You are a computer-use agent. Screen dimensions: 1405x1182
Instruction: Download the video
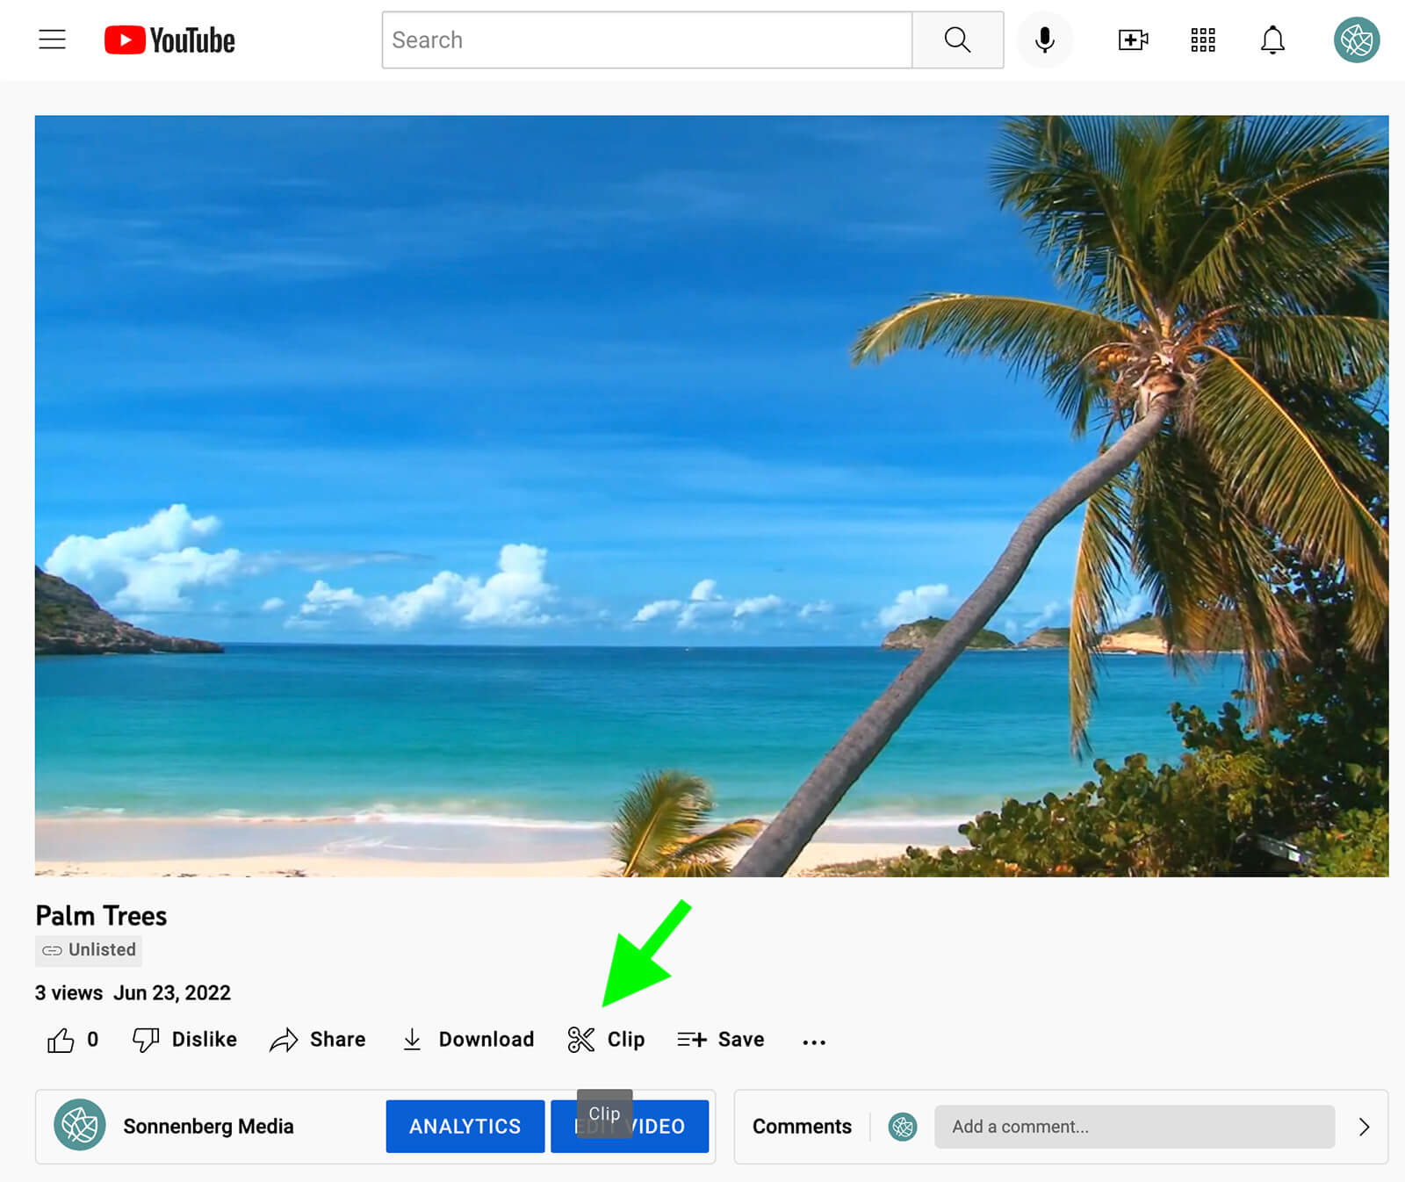(468, 1040)
